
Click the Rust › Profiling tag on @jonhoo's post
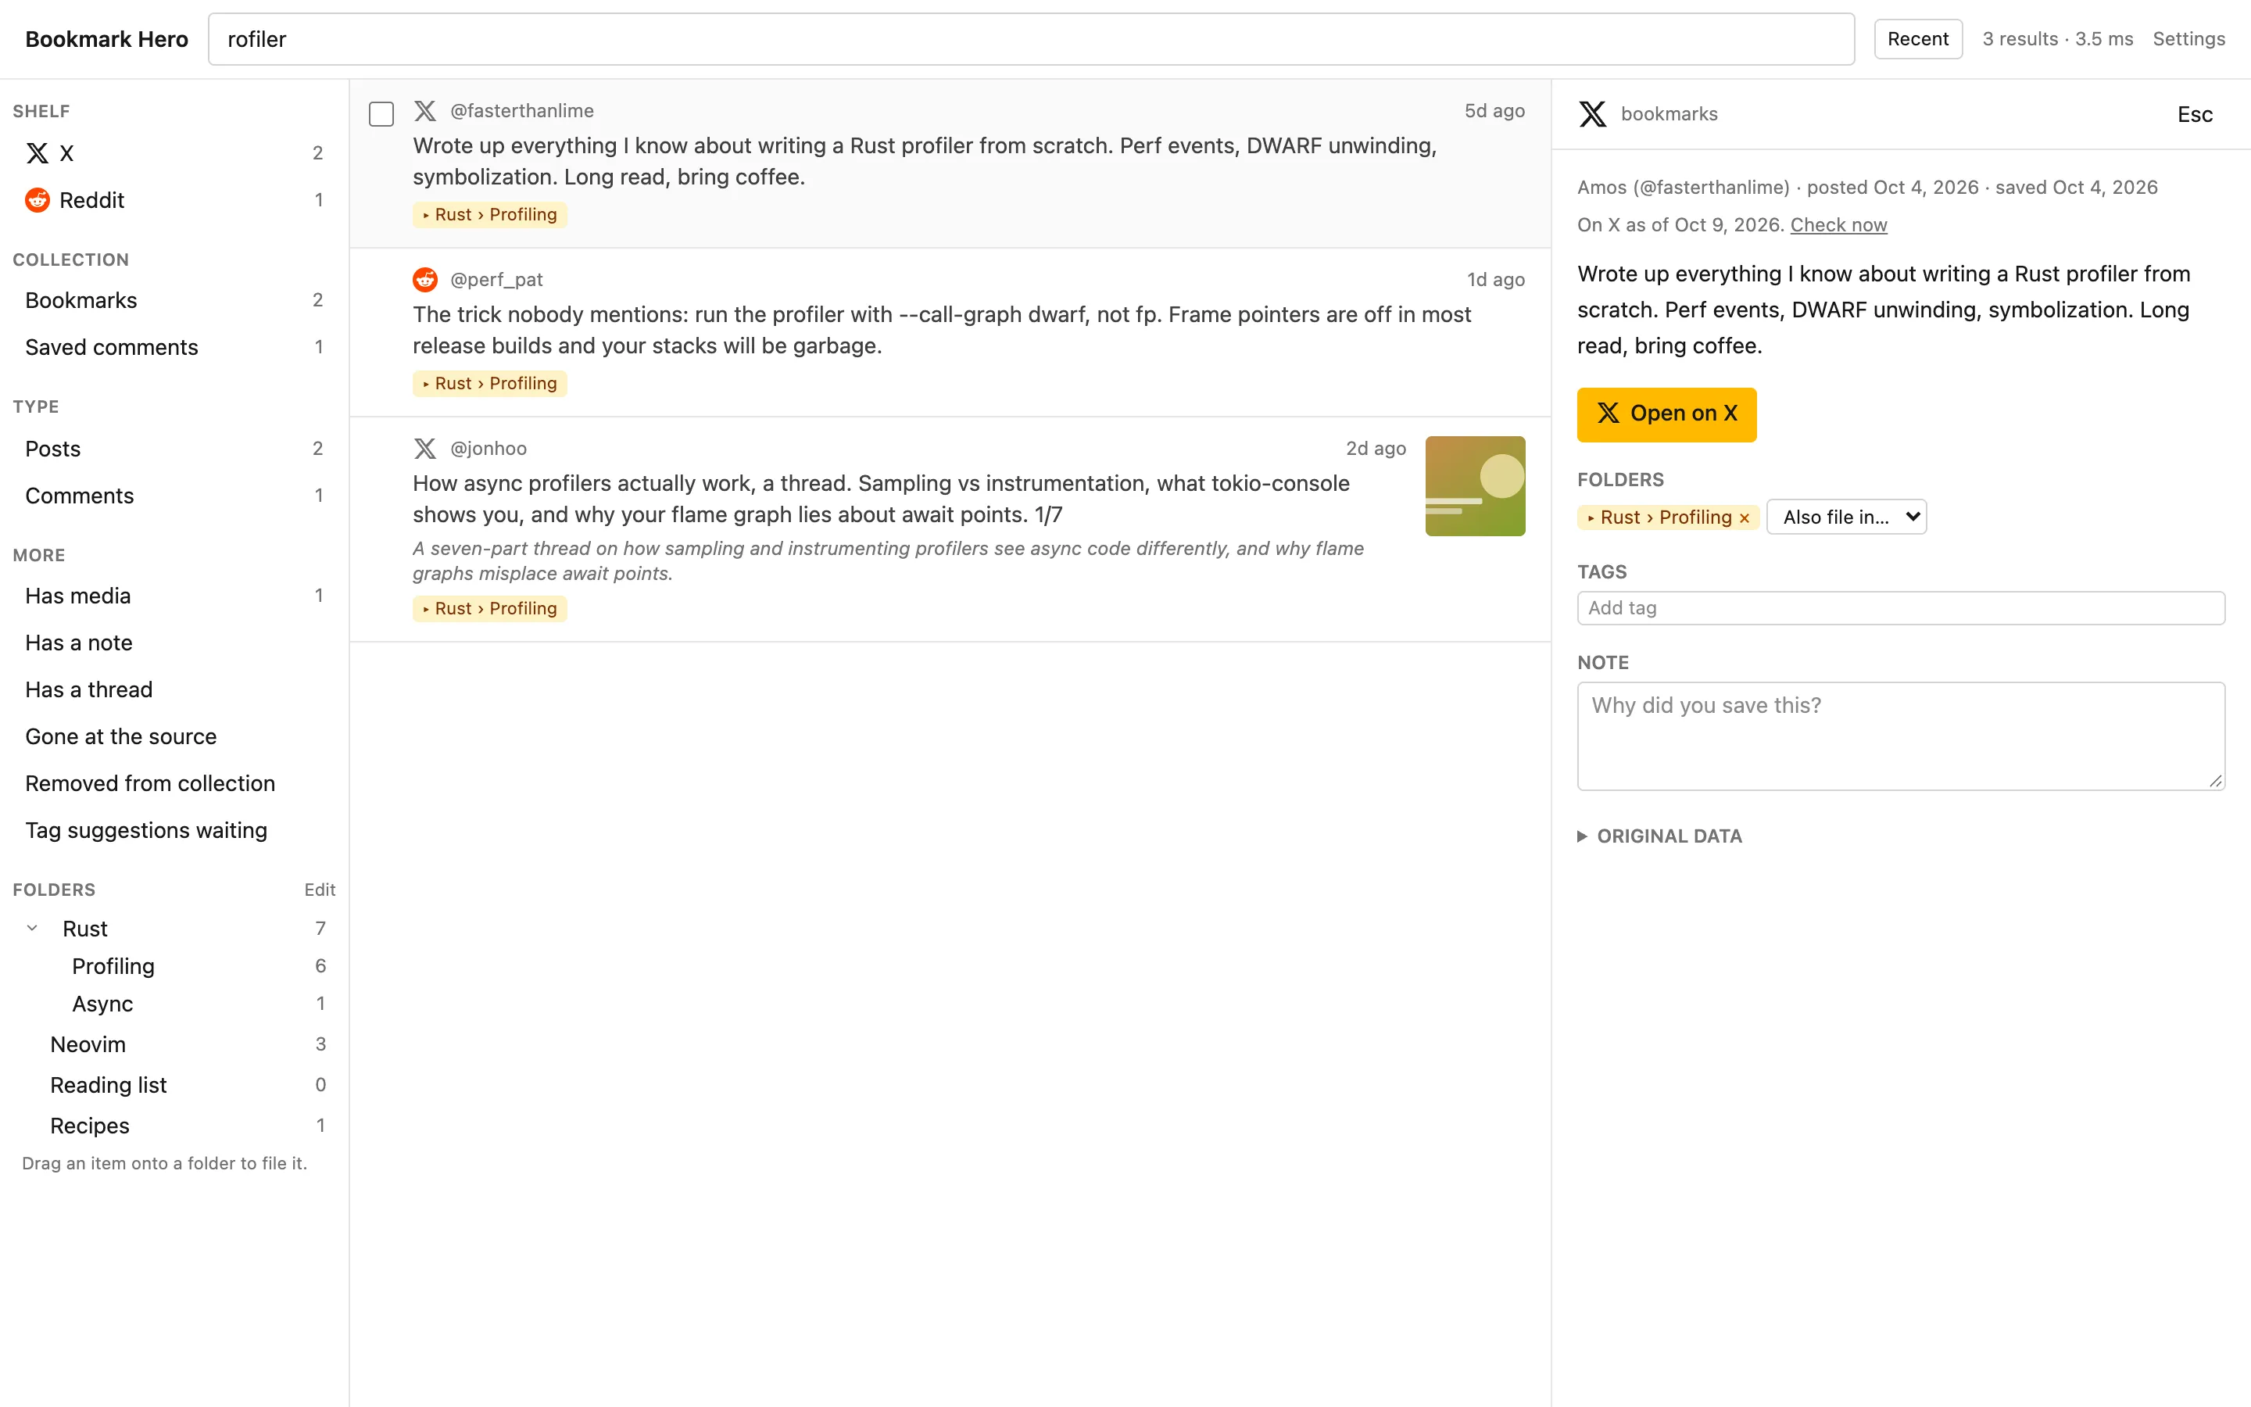(490, 609)
